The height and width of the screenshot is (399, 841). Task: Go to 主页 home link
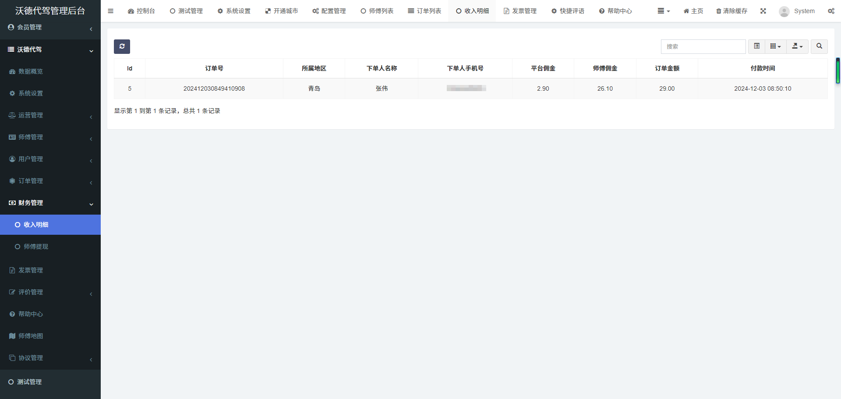(x=693, y=11)
